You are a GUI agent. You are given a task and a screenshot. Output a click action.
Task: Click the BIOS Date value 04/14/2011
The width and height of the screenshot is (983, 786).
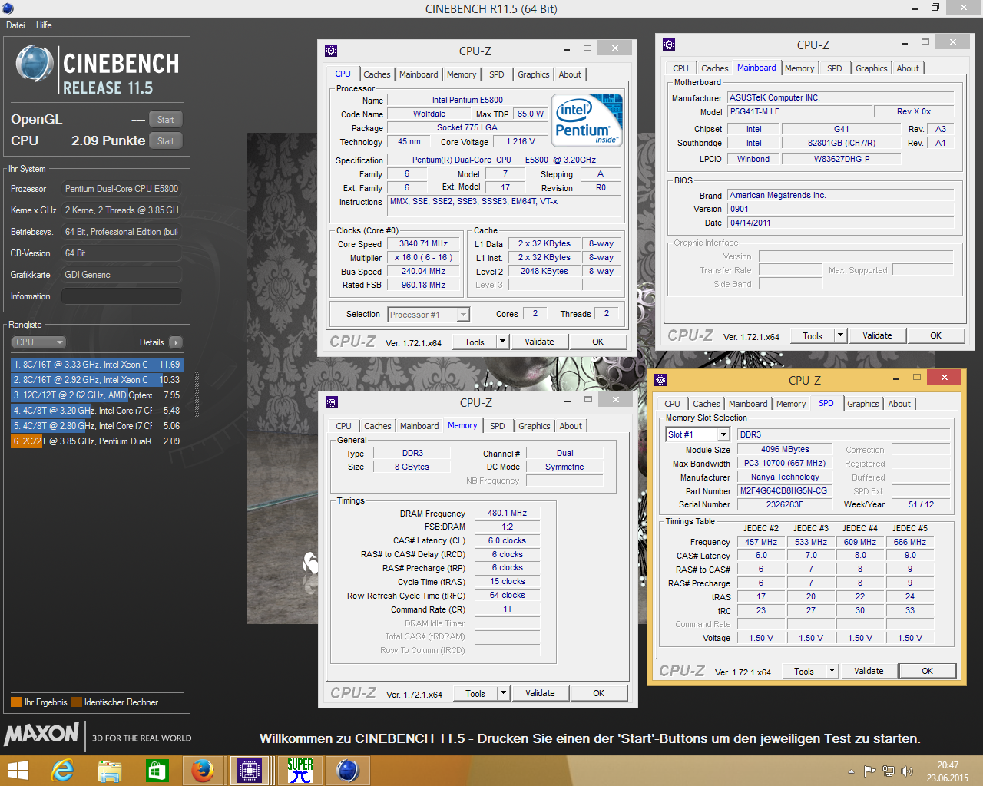point(841,223)
